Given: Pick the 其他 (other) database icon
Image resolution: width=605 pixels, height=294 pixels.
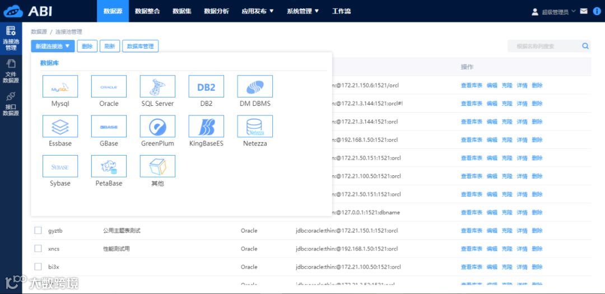Looking at the screenshot, I should click(x=157, y=166).
